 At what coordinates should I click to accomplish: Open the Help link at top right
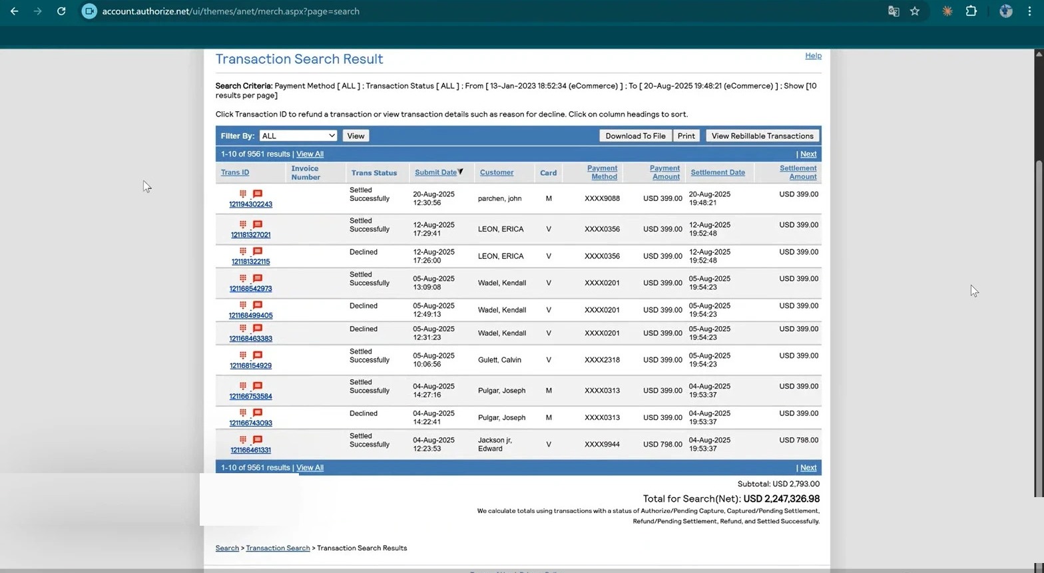click(x=813, y=56)
